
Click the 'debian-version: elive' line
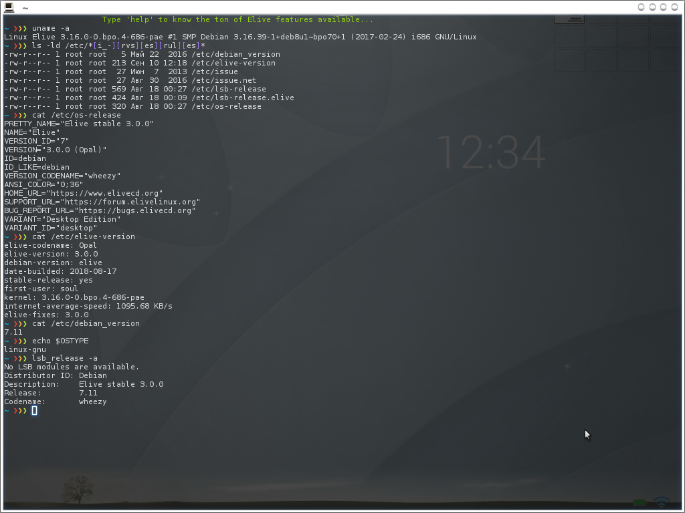coord(54,263)
